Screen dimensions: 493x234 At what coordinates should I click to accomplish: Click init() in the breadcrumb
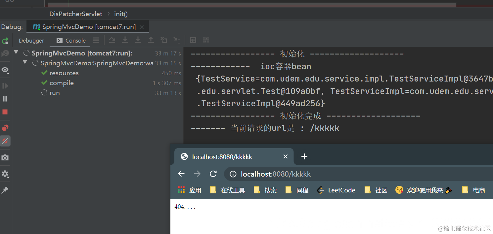tap(121, 14)
